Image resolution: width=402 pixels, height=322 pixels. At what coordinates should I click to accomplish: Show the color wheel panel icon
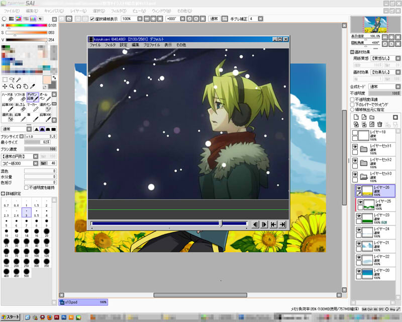tap(4, 19)
